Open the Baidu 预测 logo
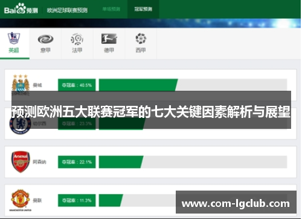Screen dimensions: 302x219 click(x=21, y=9)
